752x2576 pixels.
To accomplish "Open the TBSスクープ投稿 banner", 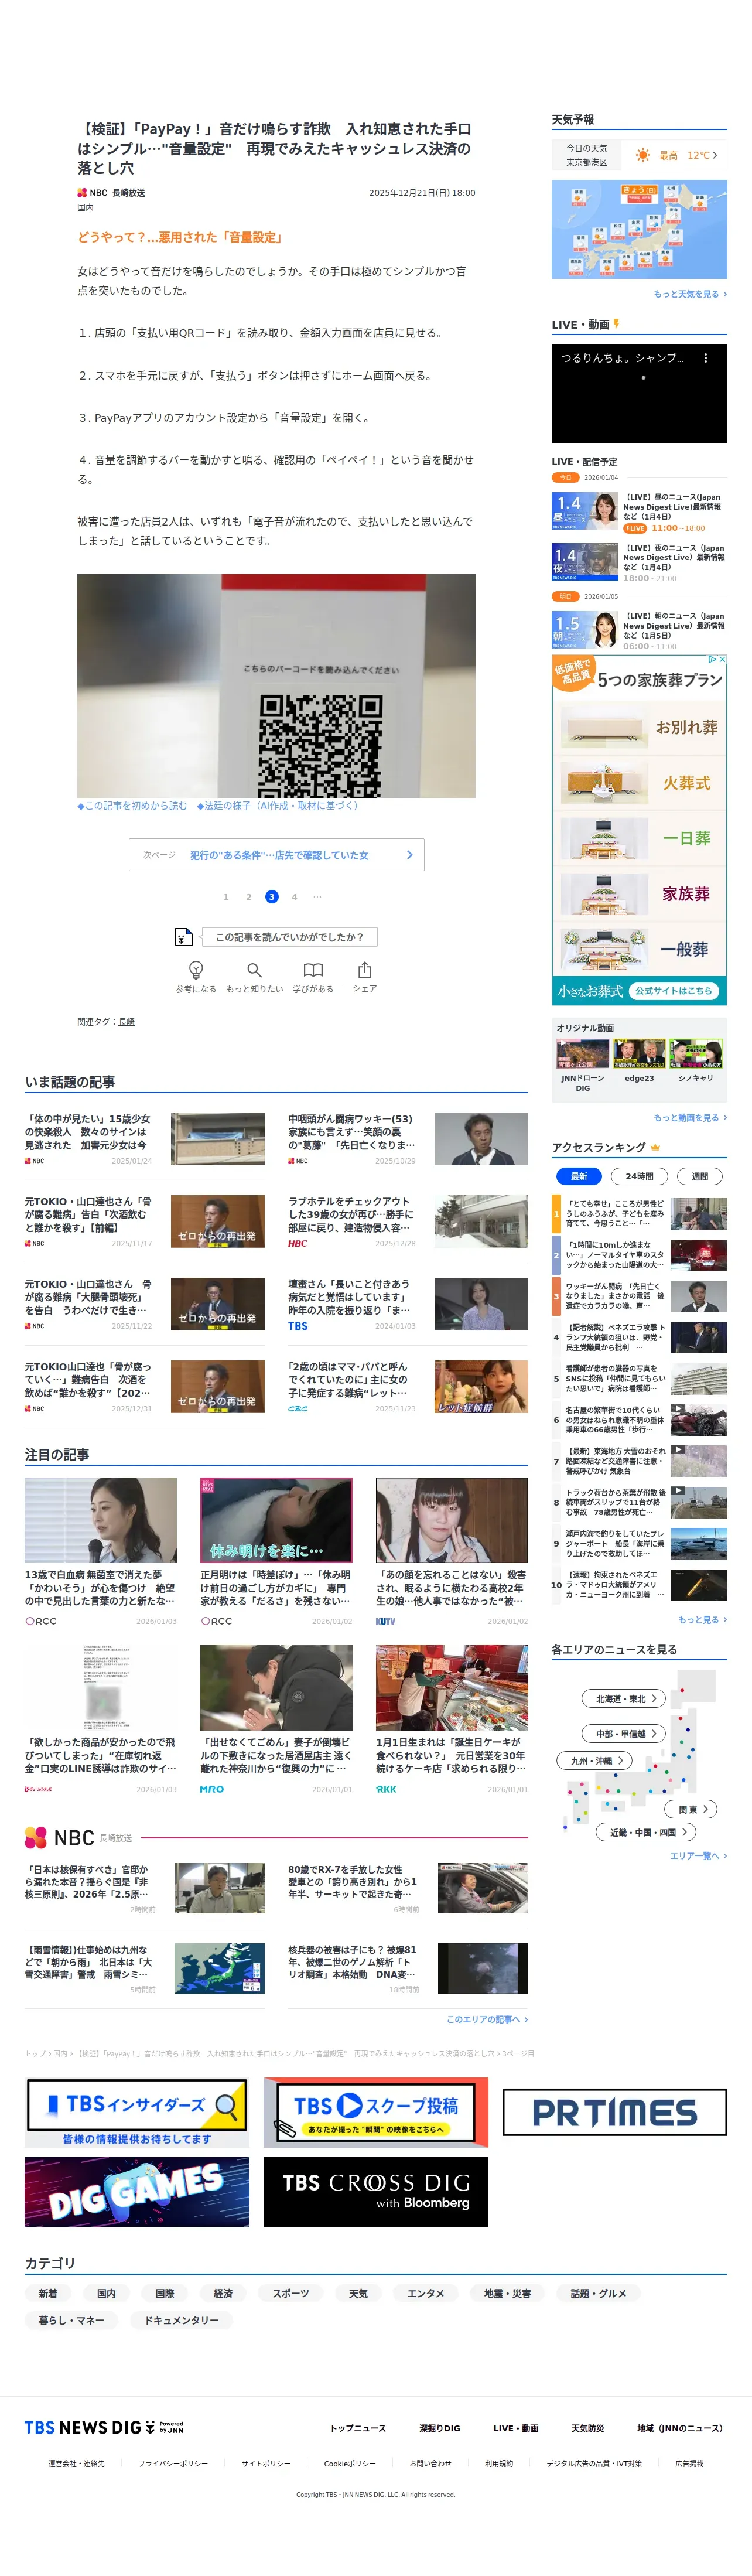I will pyautogui.click(x=376, y=2111).
